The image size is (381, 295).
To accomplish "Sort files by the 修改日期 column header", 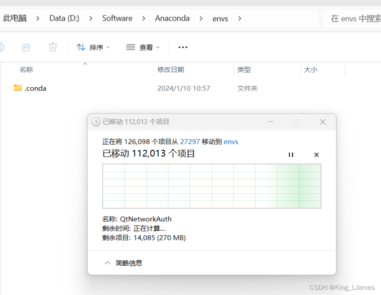I will (x=171, y=69).
